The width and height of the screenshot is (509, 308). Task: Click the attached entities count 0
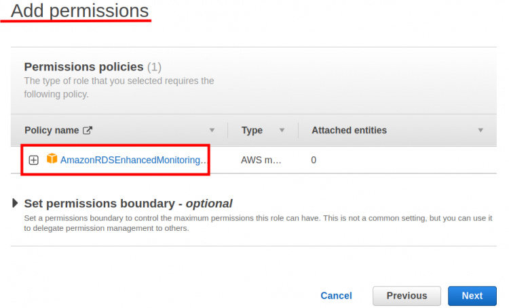pyautogui.click(x=314, y=160)
